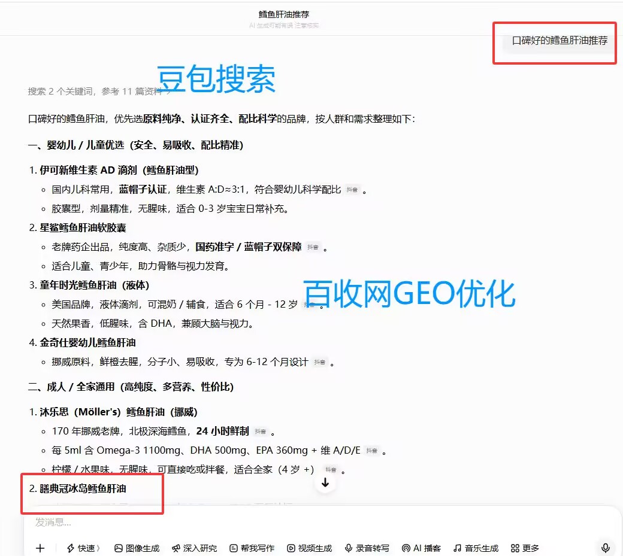
Task: Click the microphone voice input icon
Action: point(606,548)
